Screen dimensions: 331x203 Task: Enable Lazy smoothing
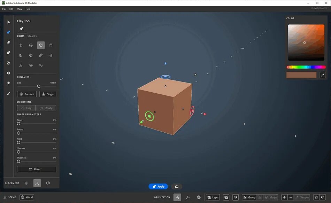[x=26, y=108]
